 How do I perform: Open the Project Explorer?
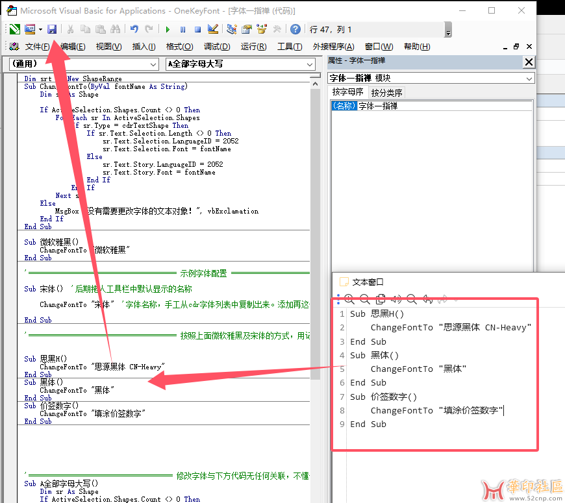[232, 29]
